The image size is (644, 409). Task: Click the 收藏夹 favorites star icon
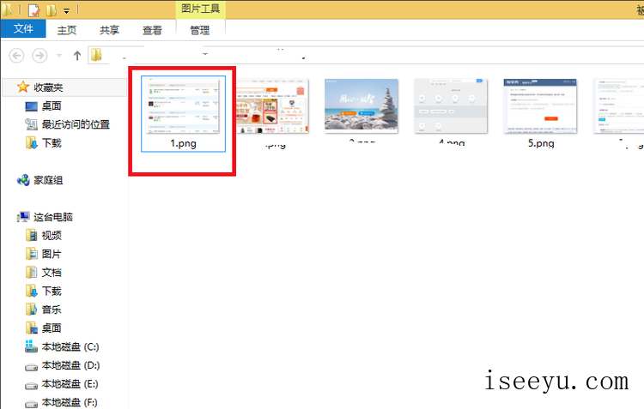click(22, 87)
